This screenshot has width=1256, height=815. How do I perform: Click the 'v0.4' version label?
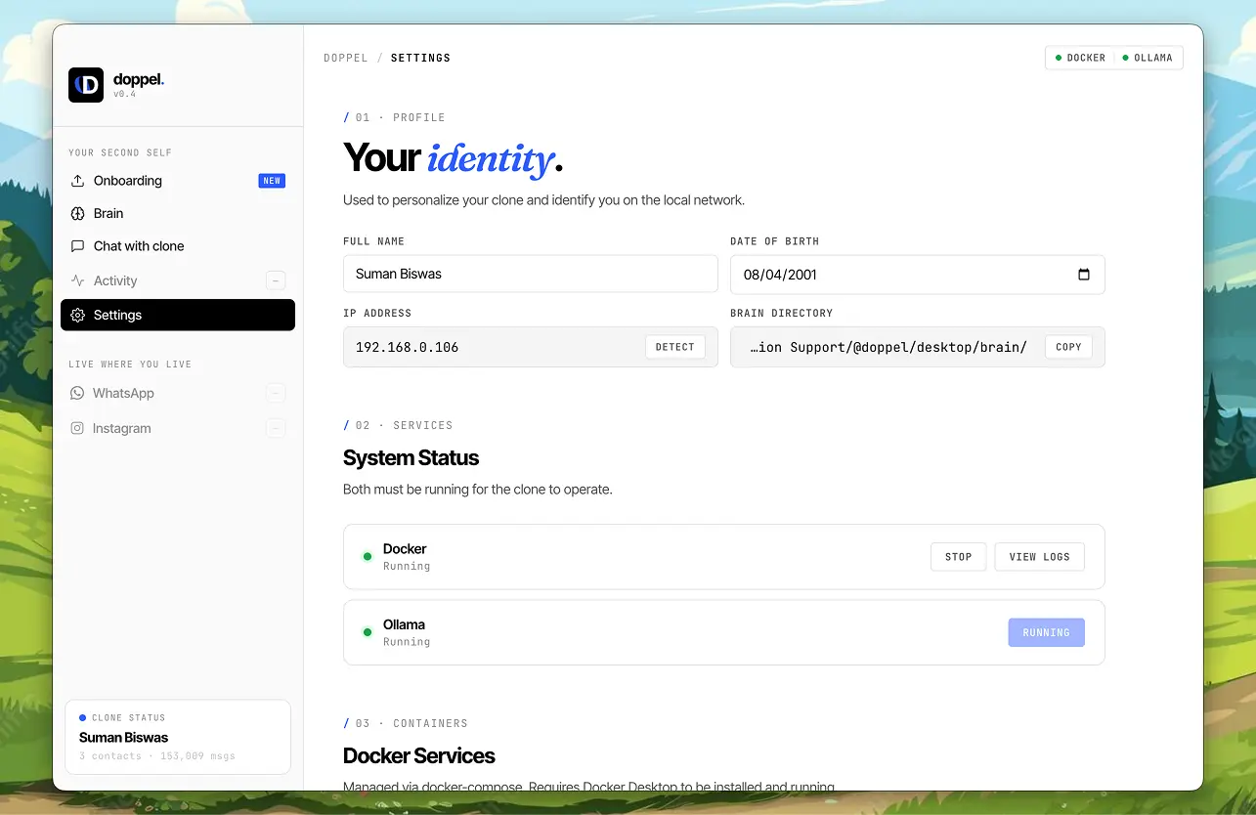[124, 95]
